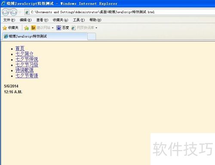Screen dimensions: 215x165
Task: Open the 帮助 menu
Action: [95, 20]
